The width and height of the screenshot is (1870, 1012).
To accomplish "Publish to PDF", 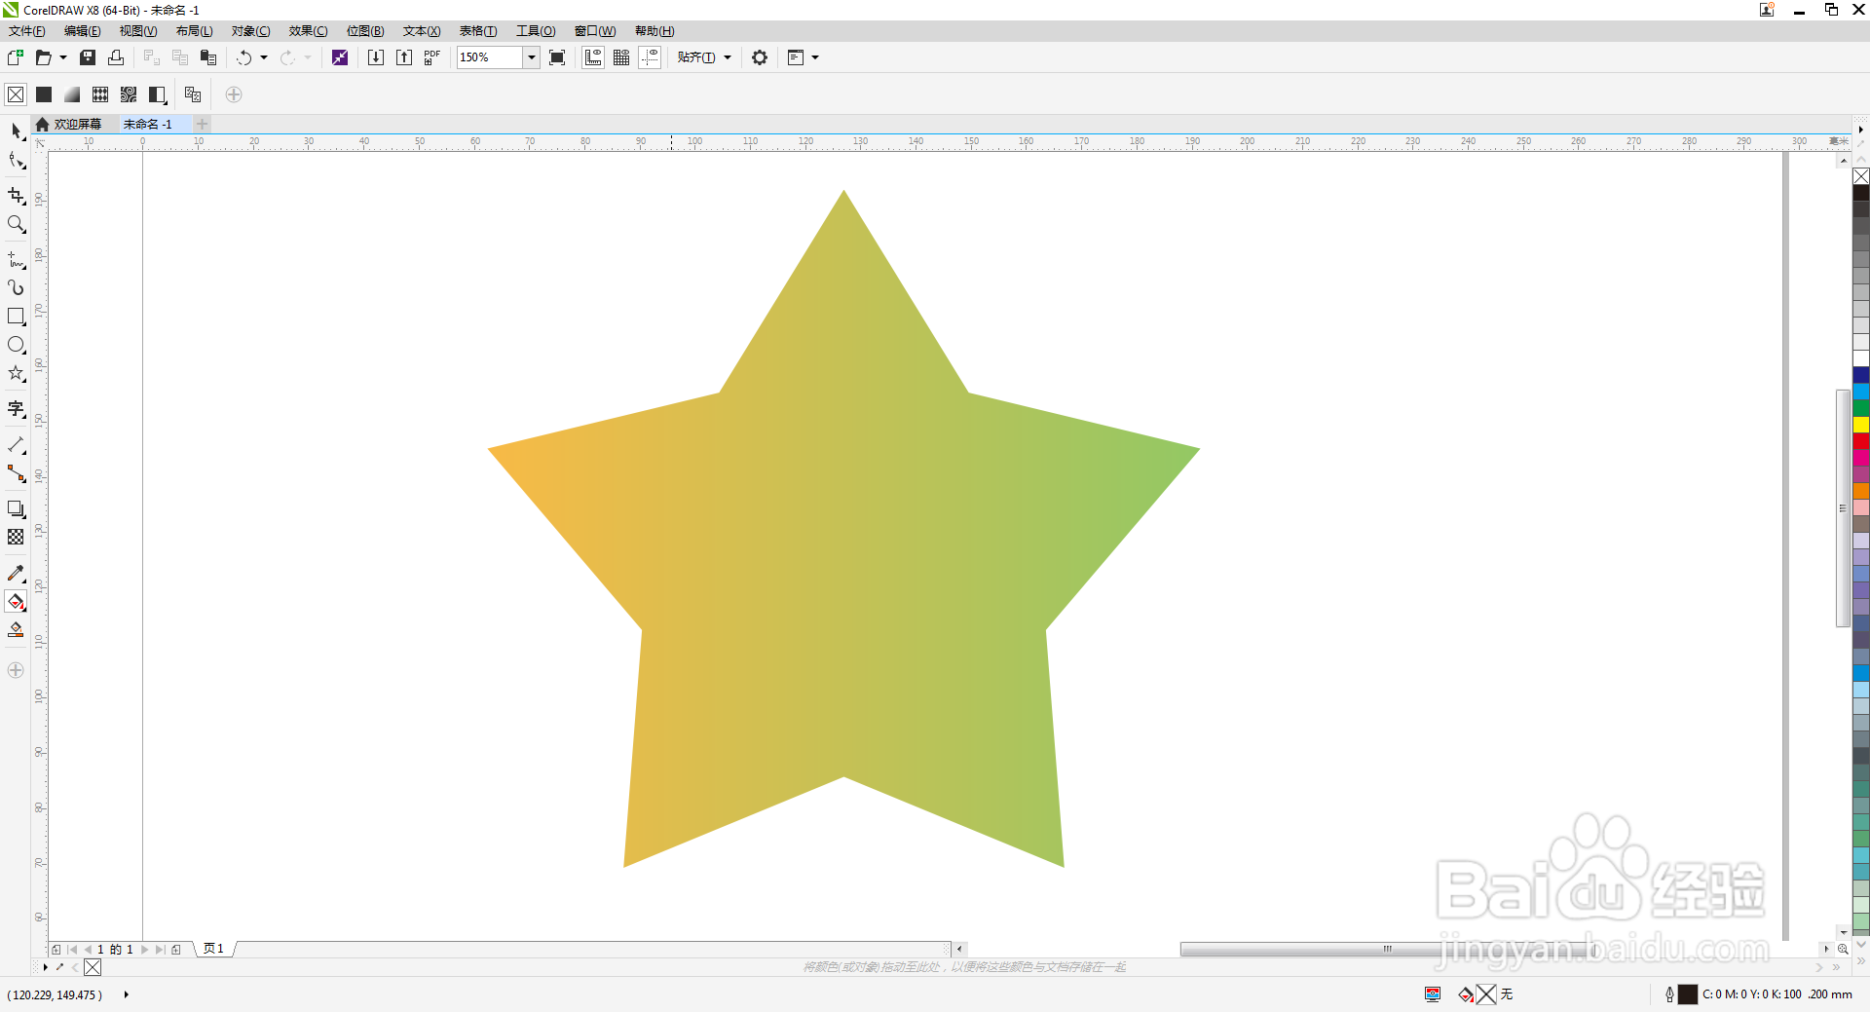I will pos(432,57).
